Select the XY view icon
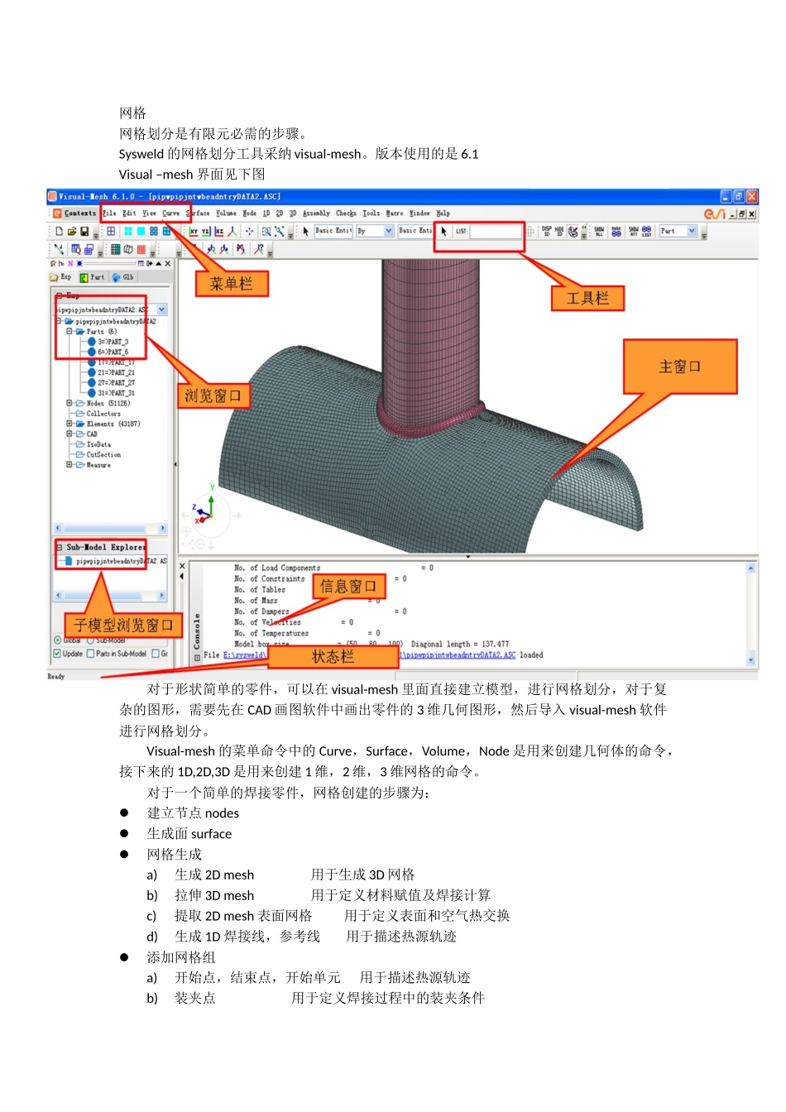 click(x=194, y=232)
